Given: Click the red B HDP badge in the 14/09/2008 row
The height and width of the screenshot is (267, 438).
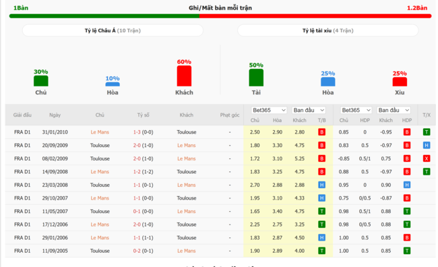Looking at the screenshot, I should 407,172.
